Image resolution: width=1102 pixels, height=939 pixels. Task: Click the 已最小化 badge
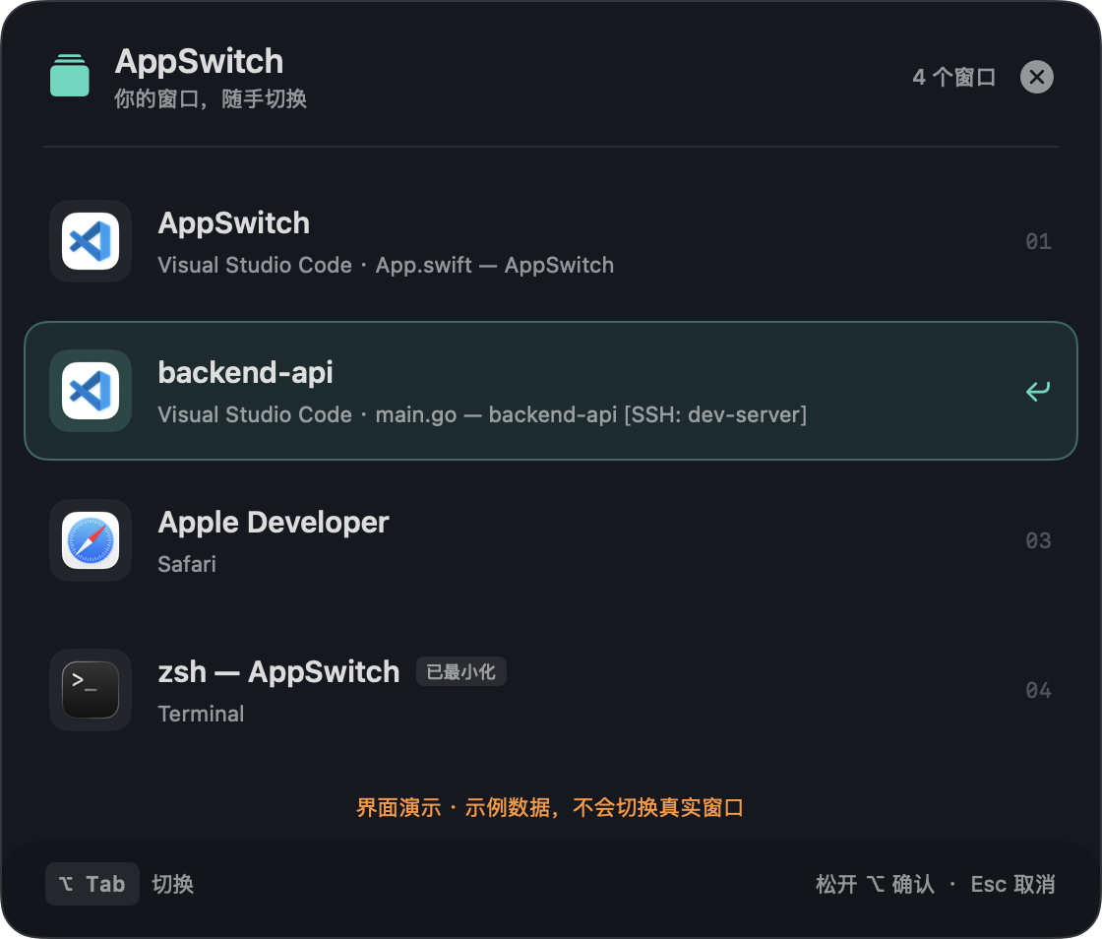(x=461, y=672)
